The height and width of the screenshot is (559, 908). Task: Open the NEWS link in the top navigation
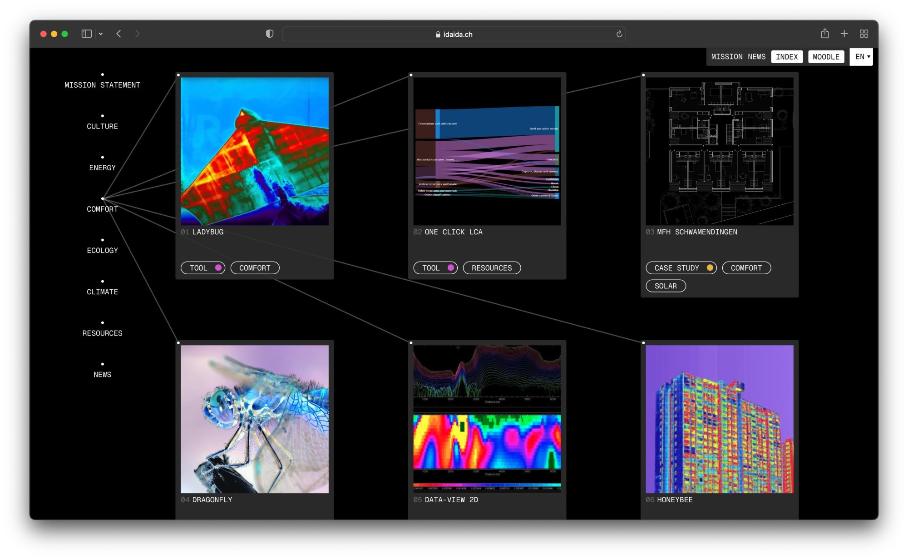756,57
